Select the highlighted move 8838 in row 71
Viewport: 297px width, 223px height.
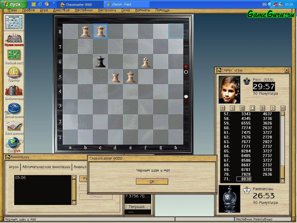244,179
